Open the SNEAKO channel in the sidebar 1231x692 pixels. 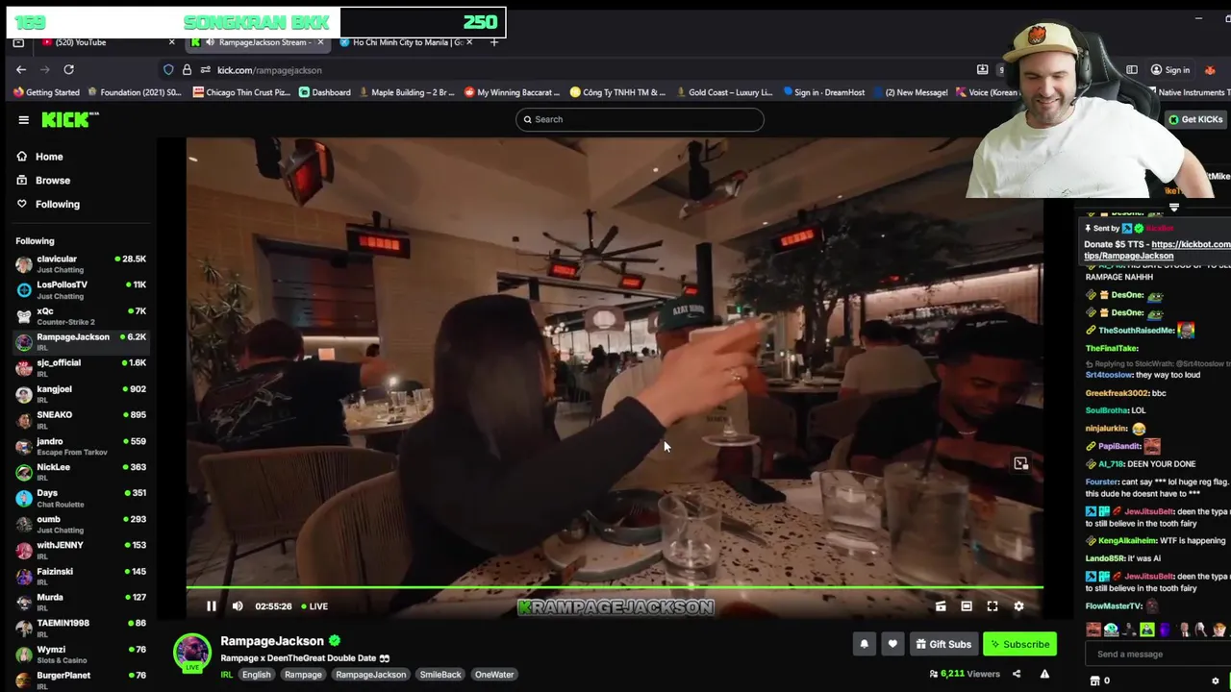pyautogui.click(x=81, y=420)
